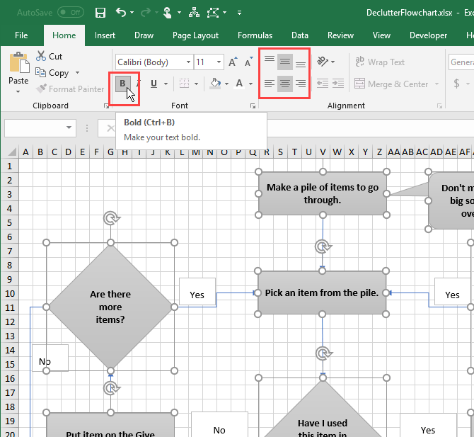Click the Fill Color paint bucket

coord(215,84)
